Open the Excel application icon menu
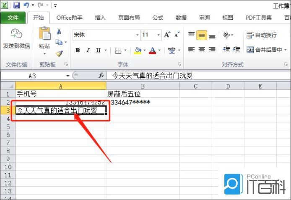Image resolution: width=291 pixels, height=200 pixels. click(5, 5)
